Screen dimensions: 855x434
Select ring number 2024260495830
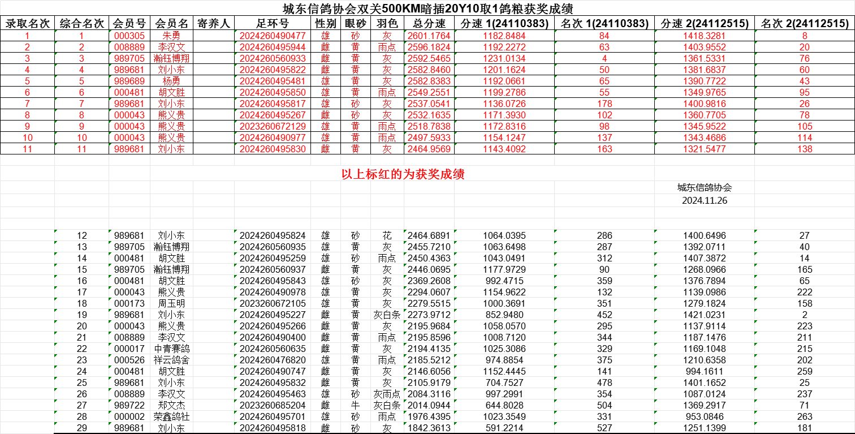click(x=273, y=149)
